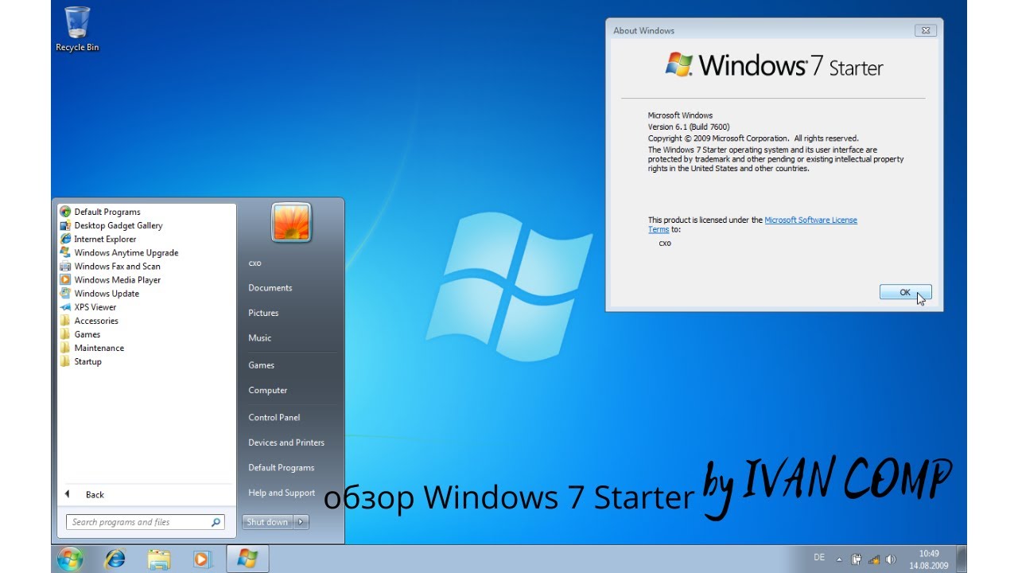Open Windows Fax and Scan icon
The width and height of the screenshot is (1018, 573).
(65, 266)
